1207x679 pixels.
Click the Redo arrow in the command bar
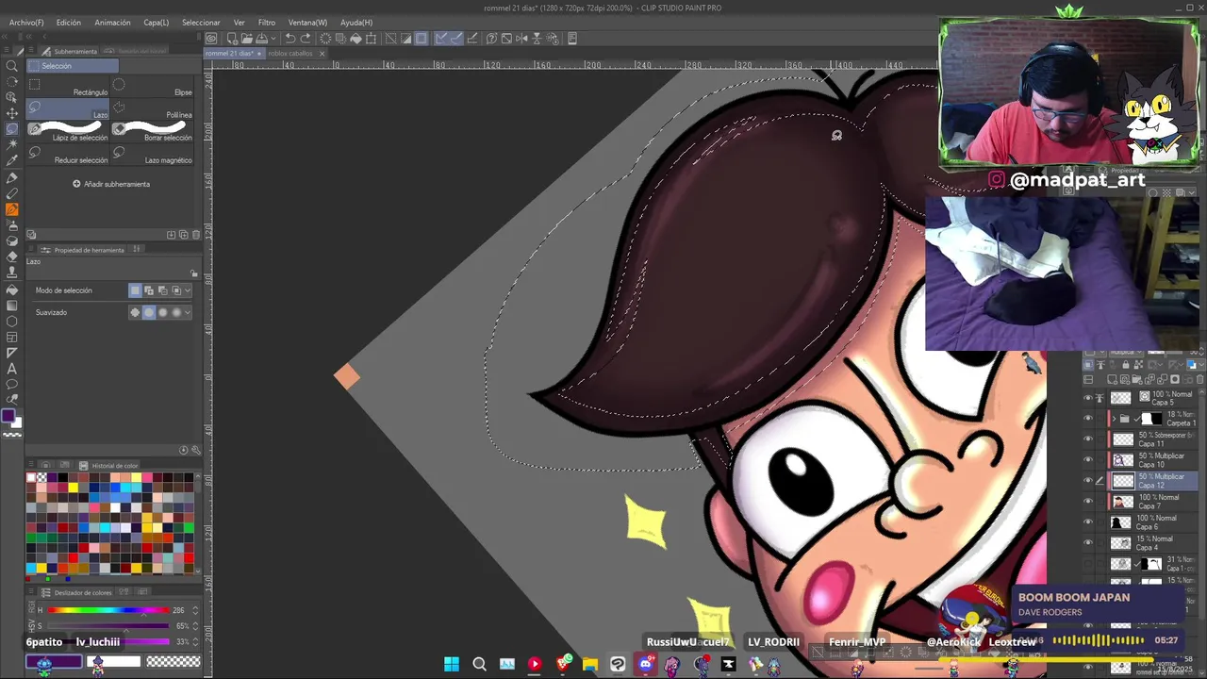[306, 39]
